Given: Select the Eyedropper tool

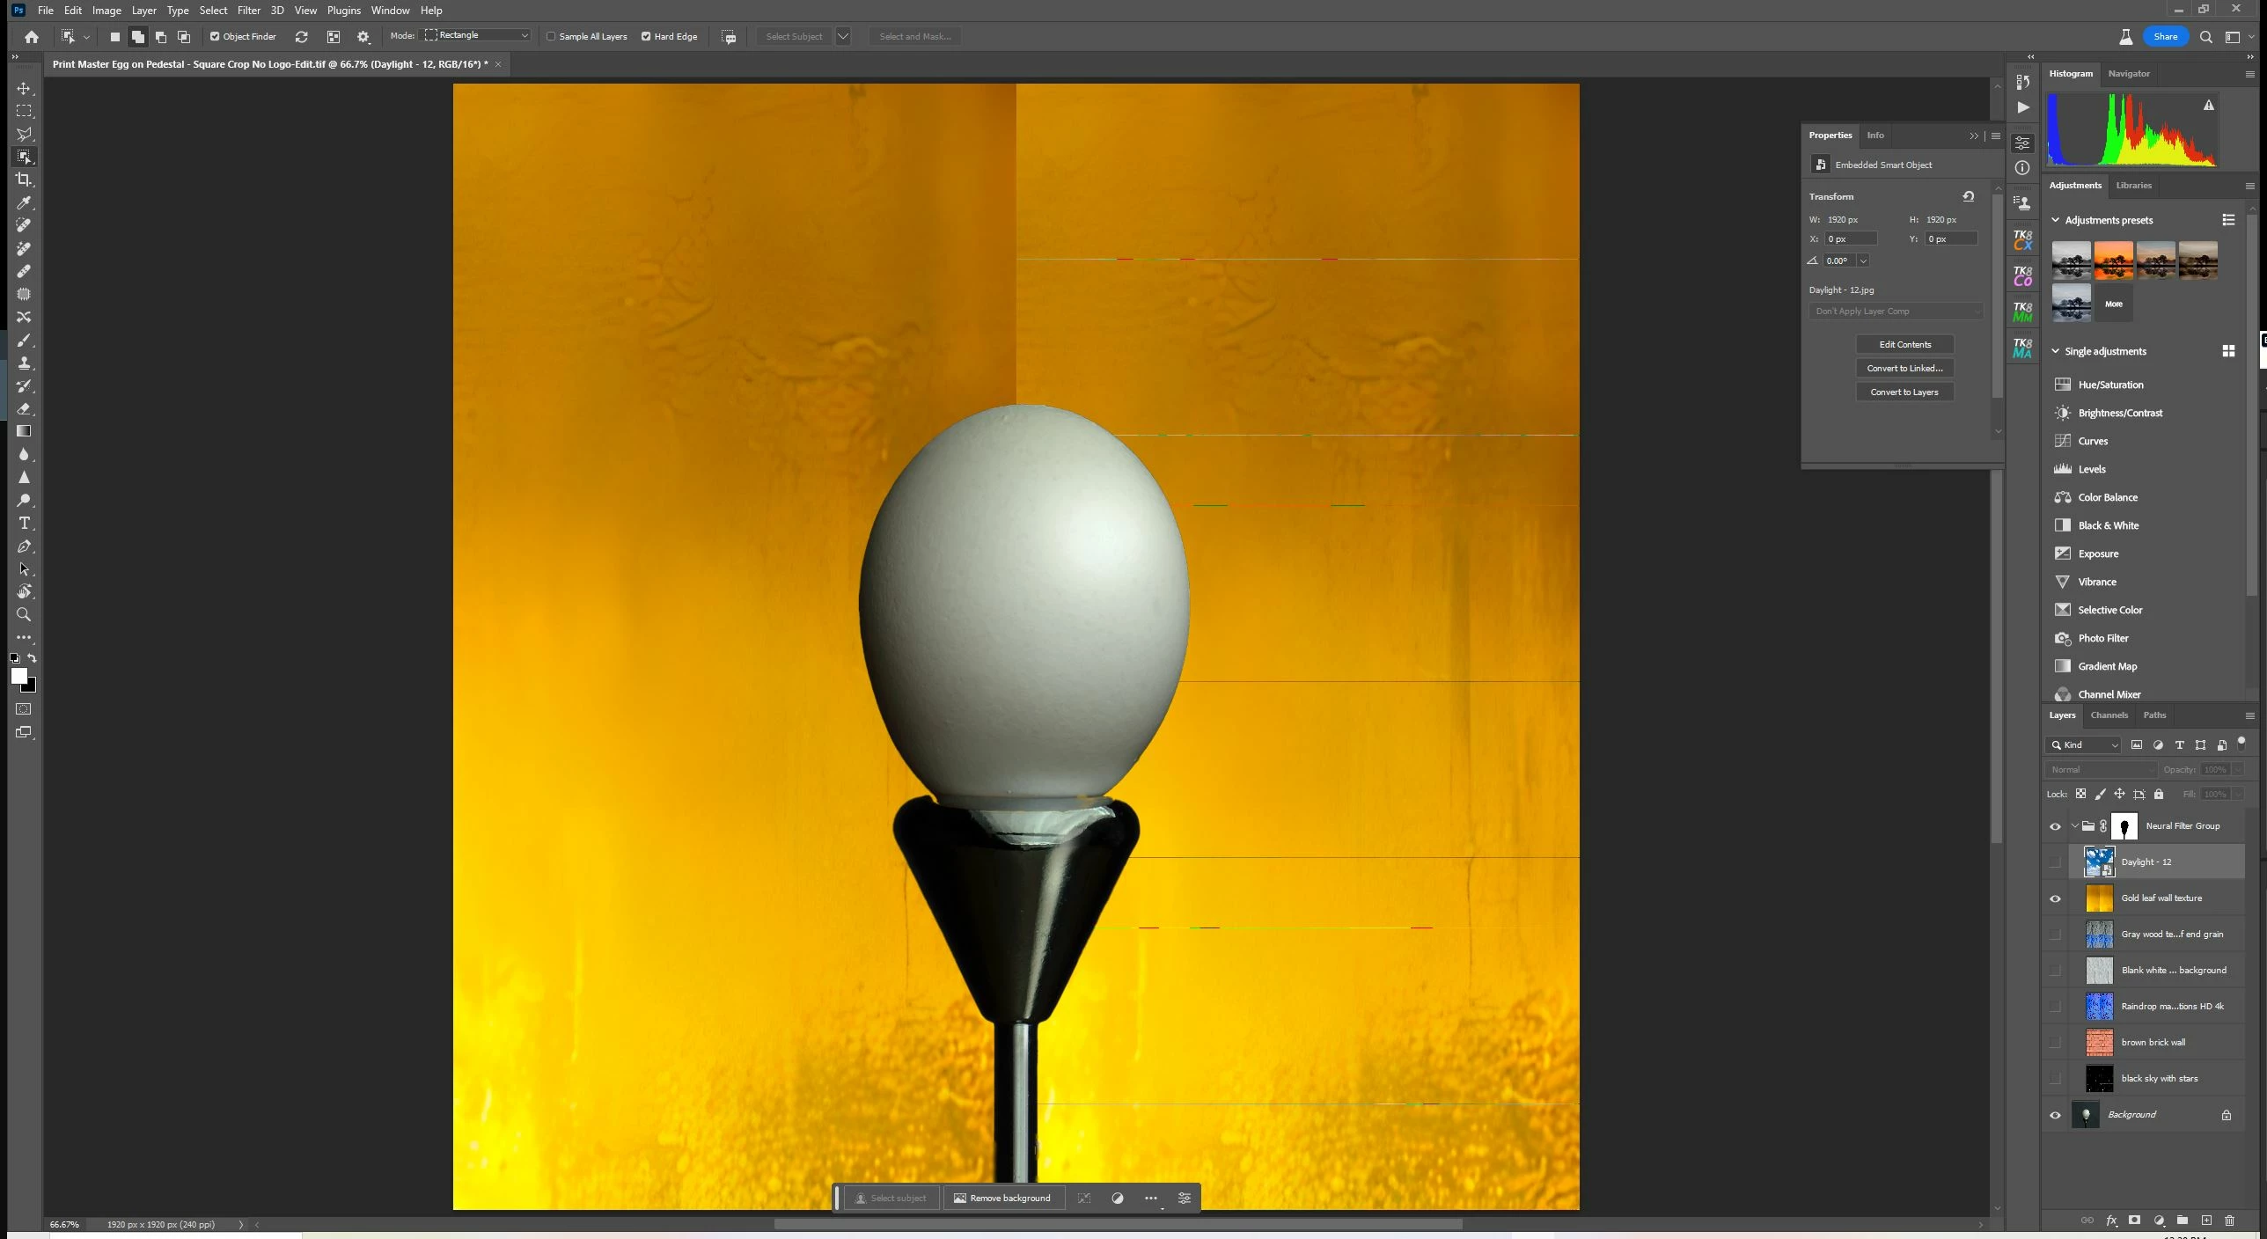Looking at the screenshot, I should (24, 202).
